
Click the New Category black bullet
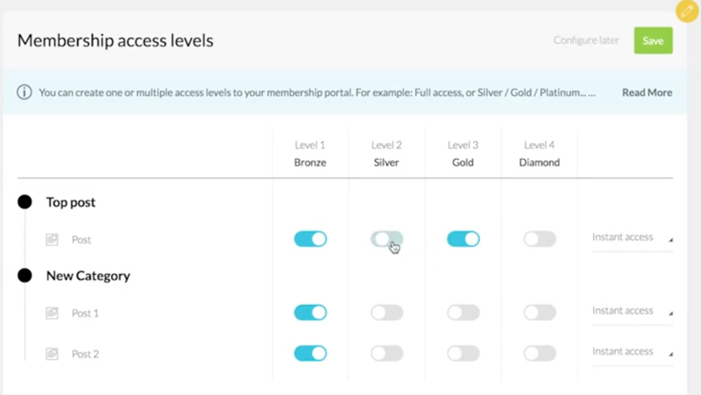point(25,276)
